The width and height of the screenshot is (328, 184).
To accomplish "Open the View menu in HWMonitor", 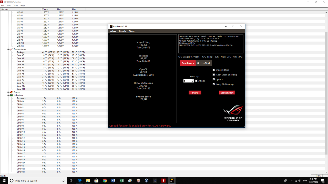I will coord(9,6).
